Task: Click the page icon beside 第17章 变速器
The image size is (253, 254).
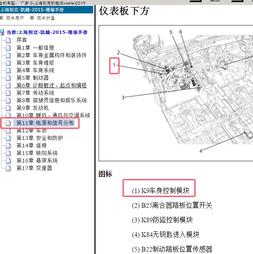Action: pyautogui.click(x=8, y=168)
